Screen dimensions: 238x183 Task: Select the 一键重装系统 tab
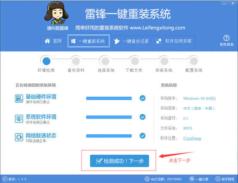point(88,41)
